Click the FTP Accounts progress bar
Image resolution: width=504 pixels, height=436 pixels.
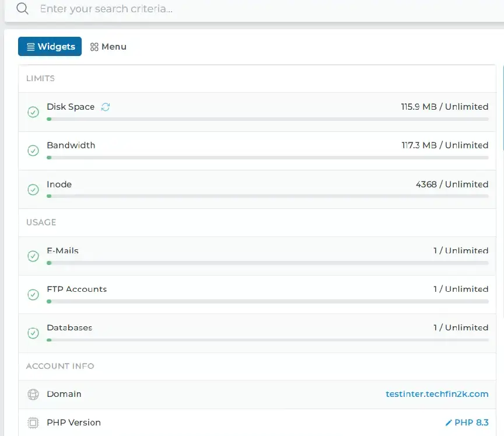point(267,302)
